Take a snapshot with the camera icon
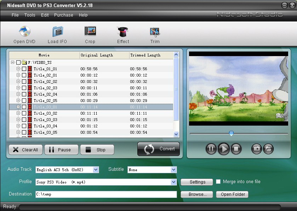This screenshot has width=297, height=211. [256, 149]
